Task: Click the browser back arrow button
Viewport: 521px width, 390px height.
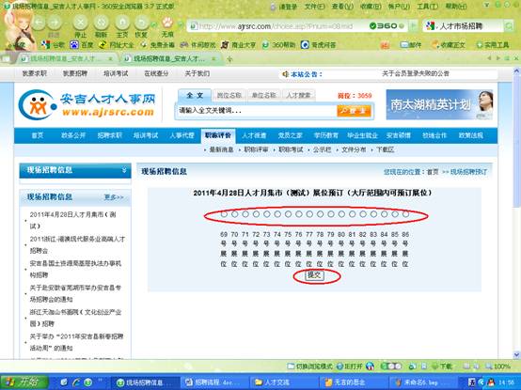Action: pos(39,23)
